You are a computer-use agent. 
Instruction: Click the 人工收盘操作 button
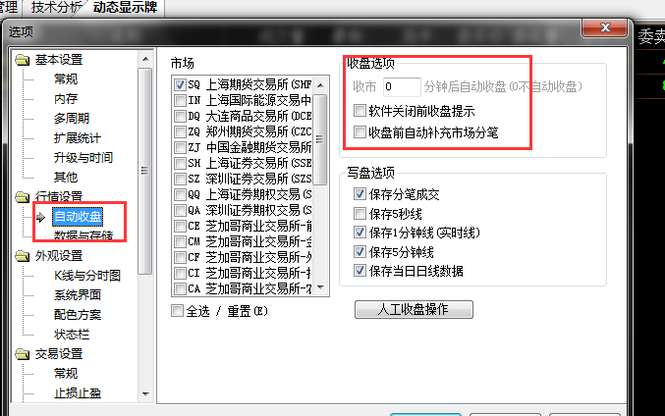[414, 309]
